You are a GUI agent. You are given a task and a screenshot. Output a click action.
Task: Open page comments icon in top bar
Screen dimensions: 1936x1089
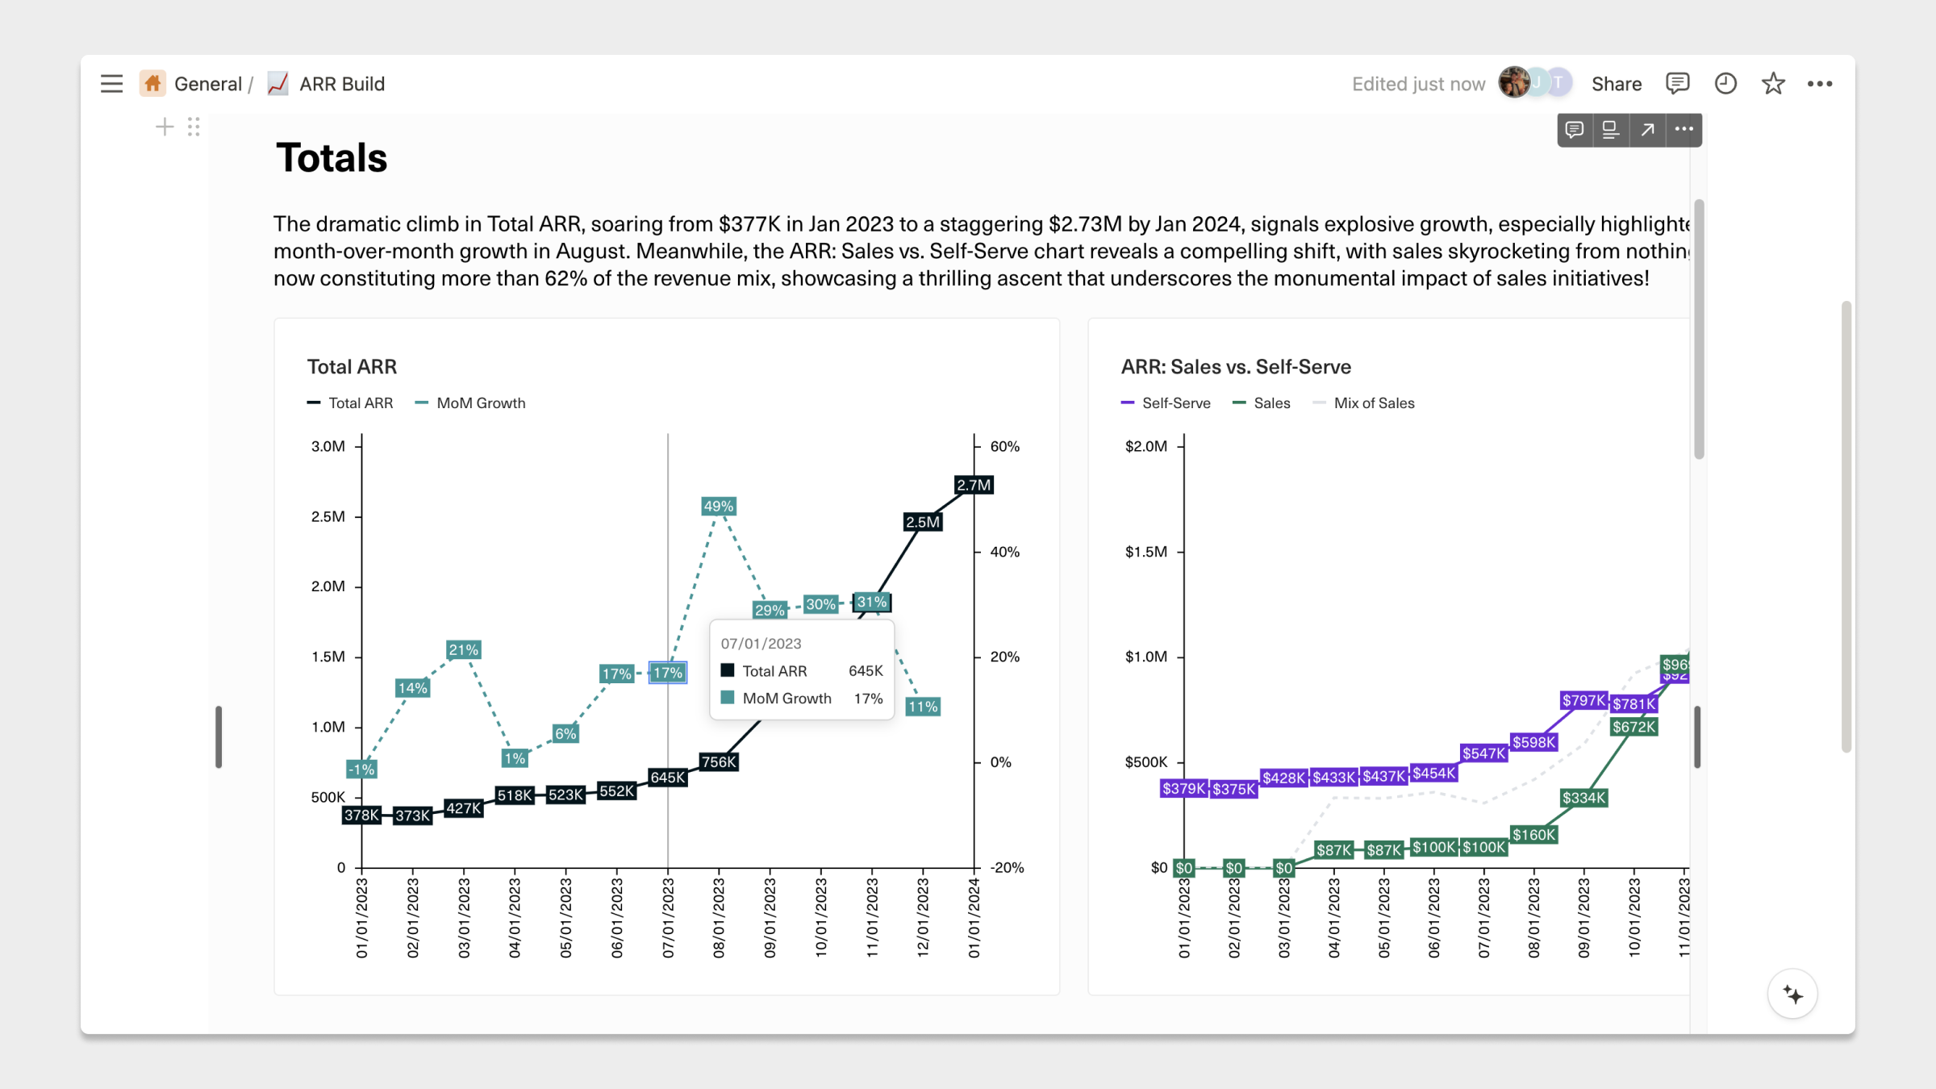[1677, 84]
